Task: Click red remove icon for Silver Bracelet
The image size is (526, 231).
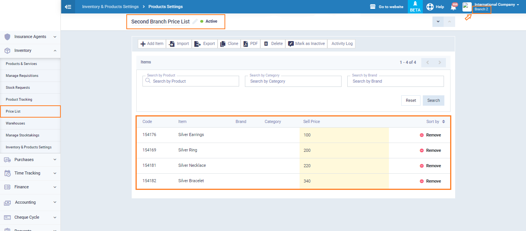Action: [x=422, y=181]
